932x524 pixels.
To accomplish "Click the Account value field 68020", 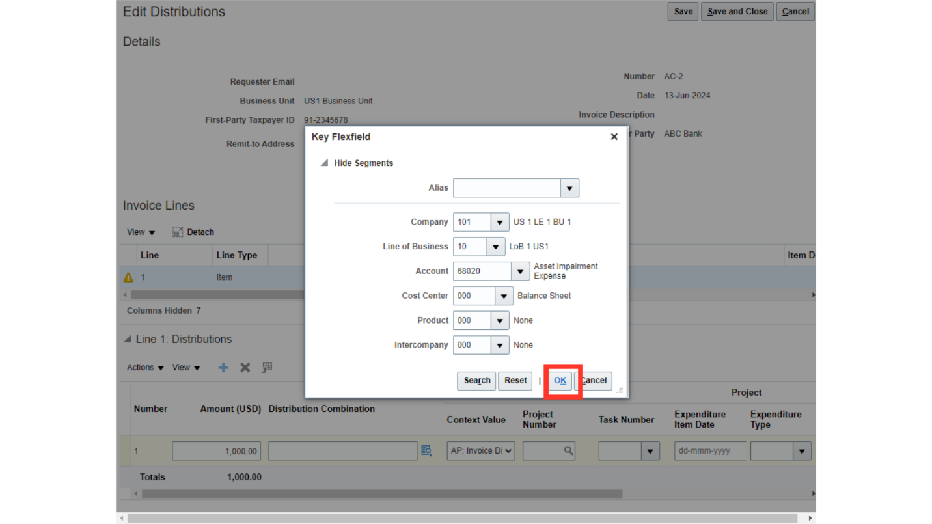I will (x=482, y=271).
